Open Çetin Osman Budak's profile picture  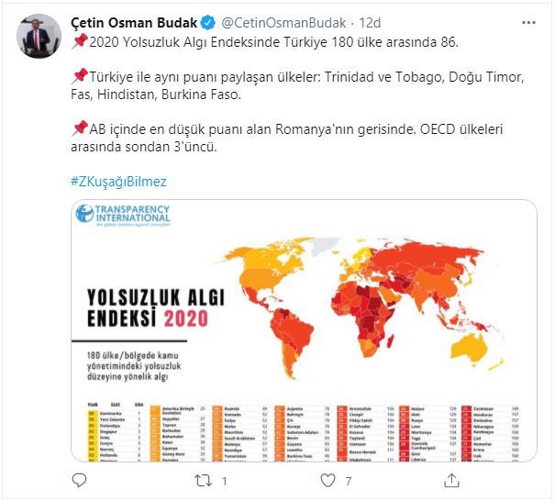tap(36, 36)
